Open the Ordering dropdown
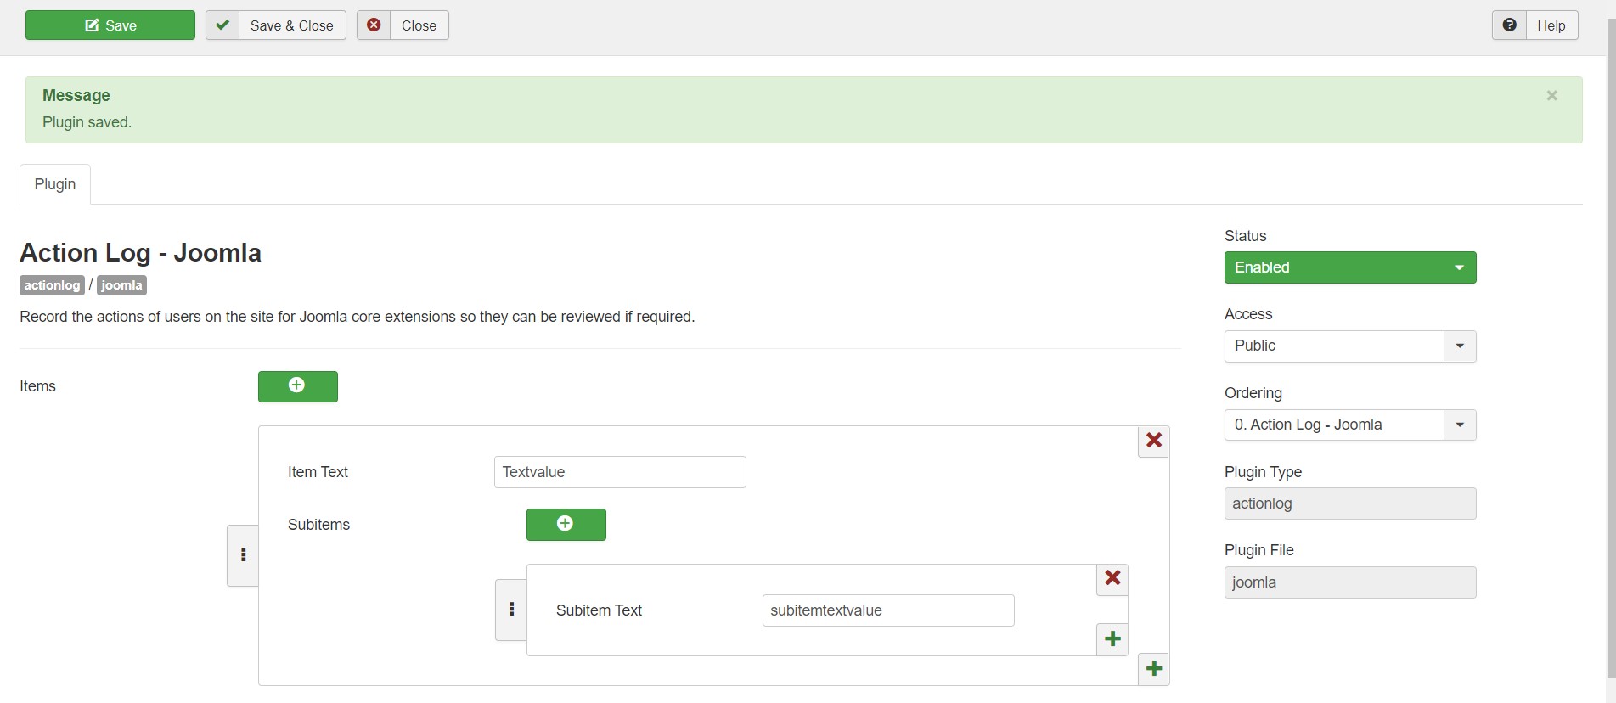This screenshot has width=1616, height=703. (1350, 425)
